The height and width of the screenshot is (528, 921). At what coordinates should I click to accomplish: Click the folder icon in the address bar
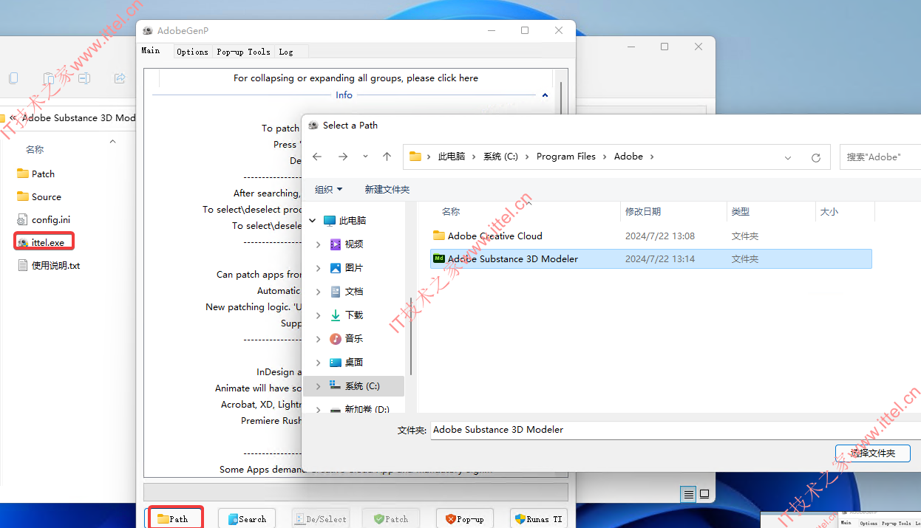415,157
